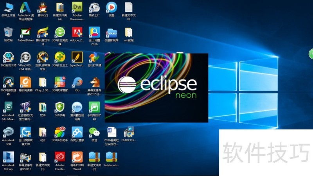Open 红色警戒2尤里的复仇 game icon
Image resolution: width=313 pixels, height=176 pixels.
25,107
